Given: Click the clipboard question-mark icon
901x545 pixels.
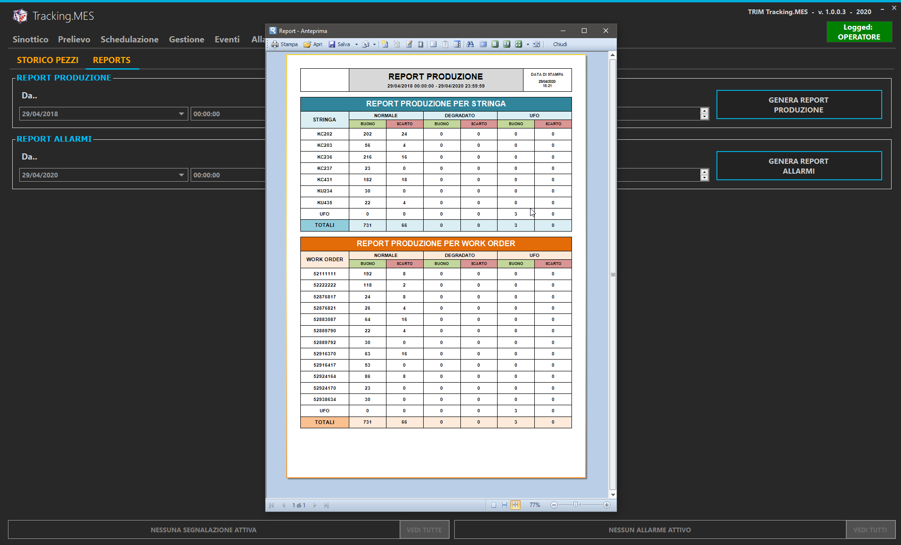Looking at the screenshot, I should click(x=445, y=44).
